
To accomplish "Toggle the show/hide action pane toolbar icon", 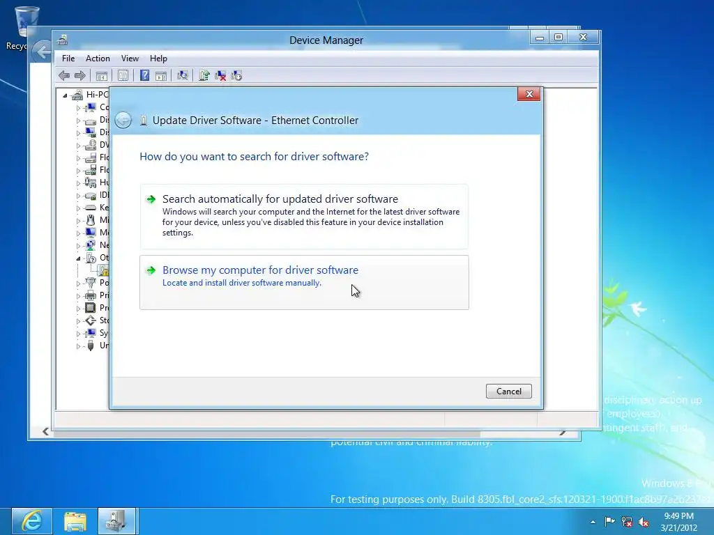I will tap(161, 75).
